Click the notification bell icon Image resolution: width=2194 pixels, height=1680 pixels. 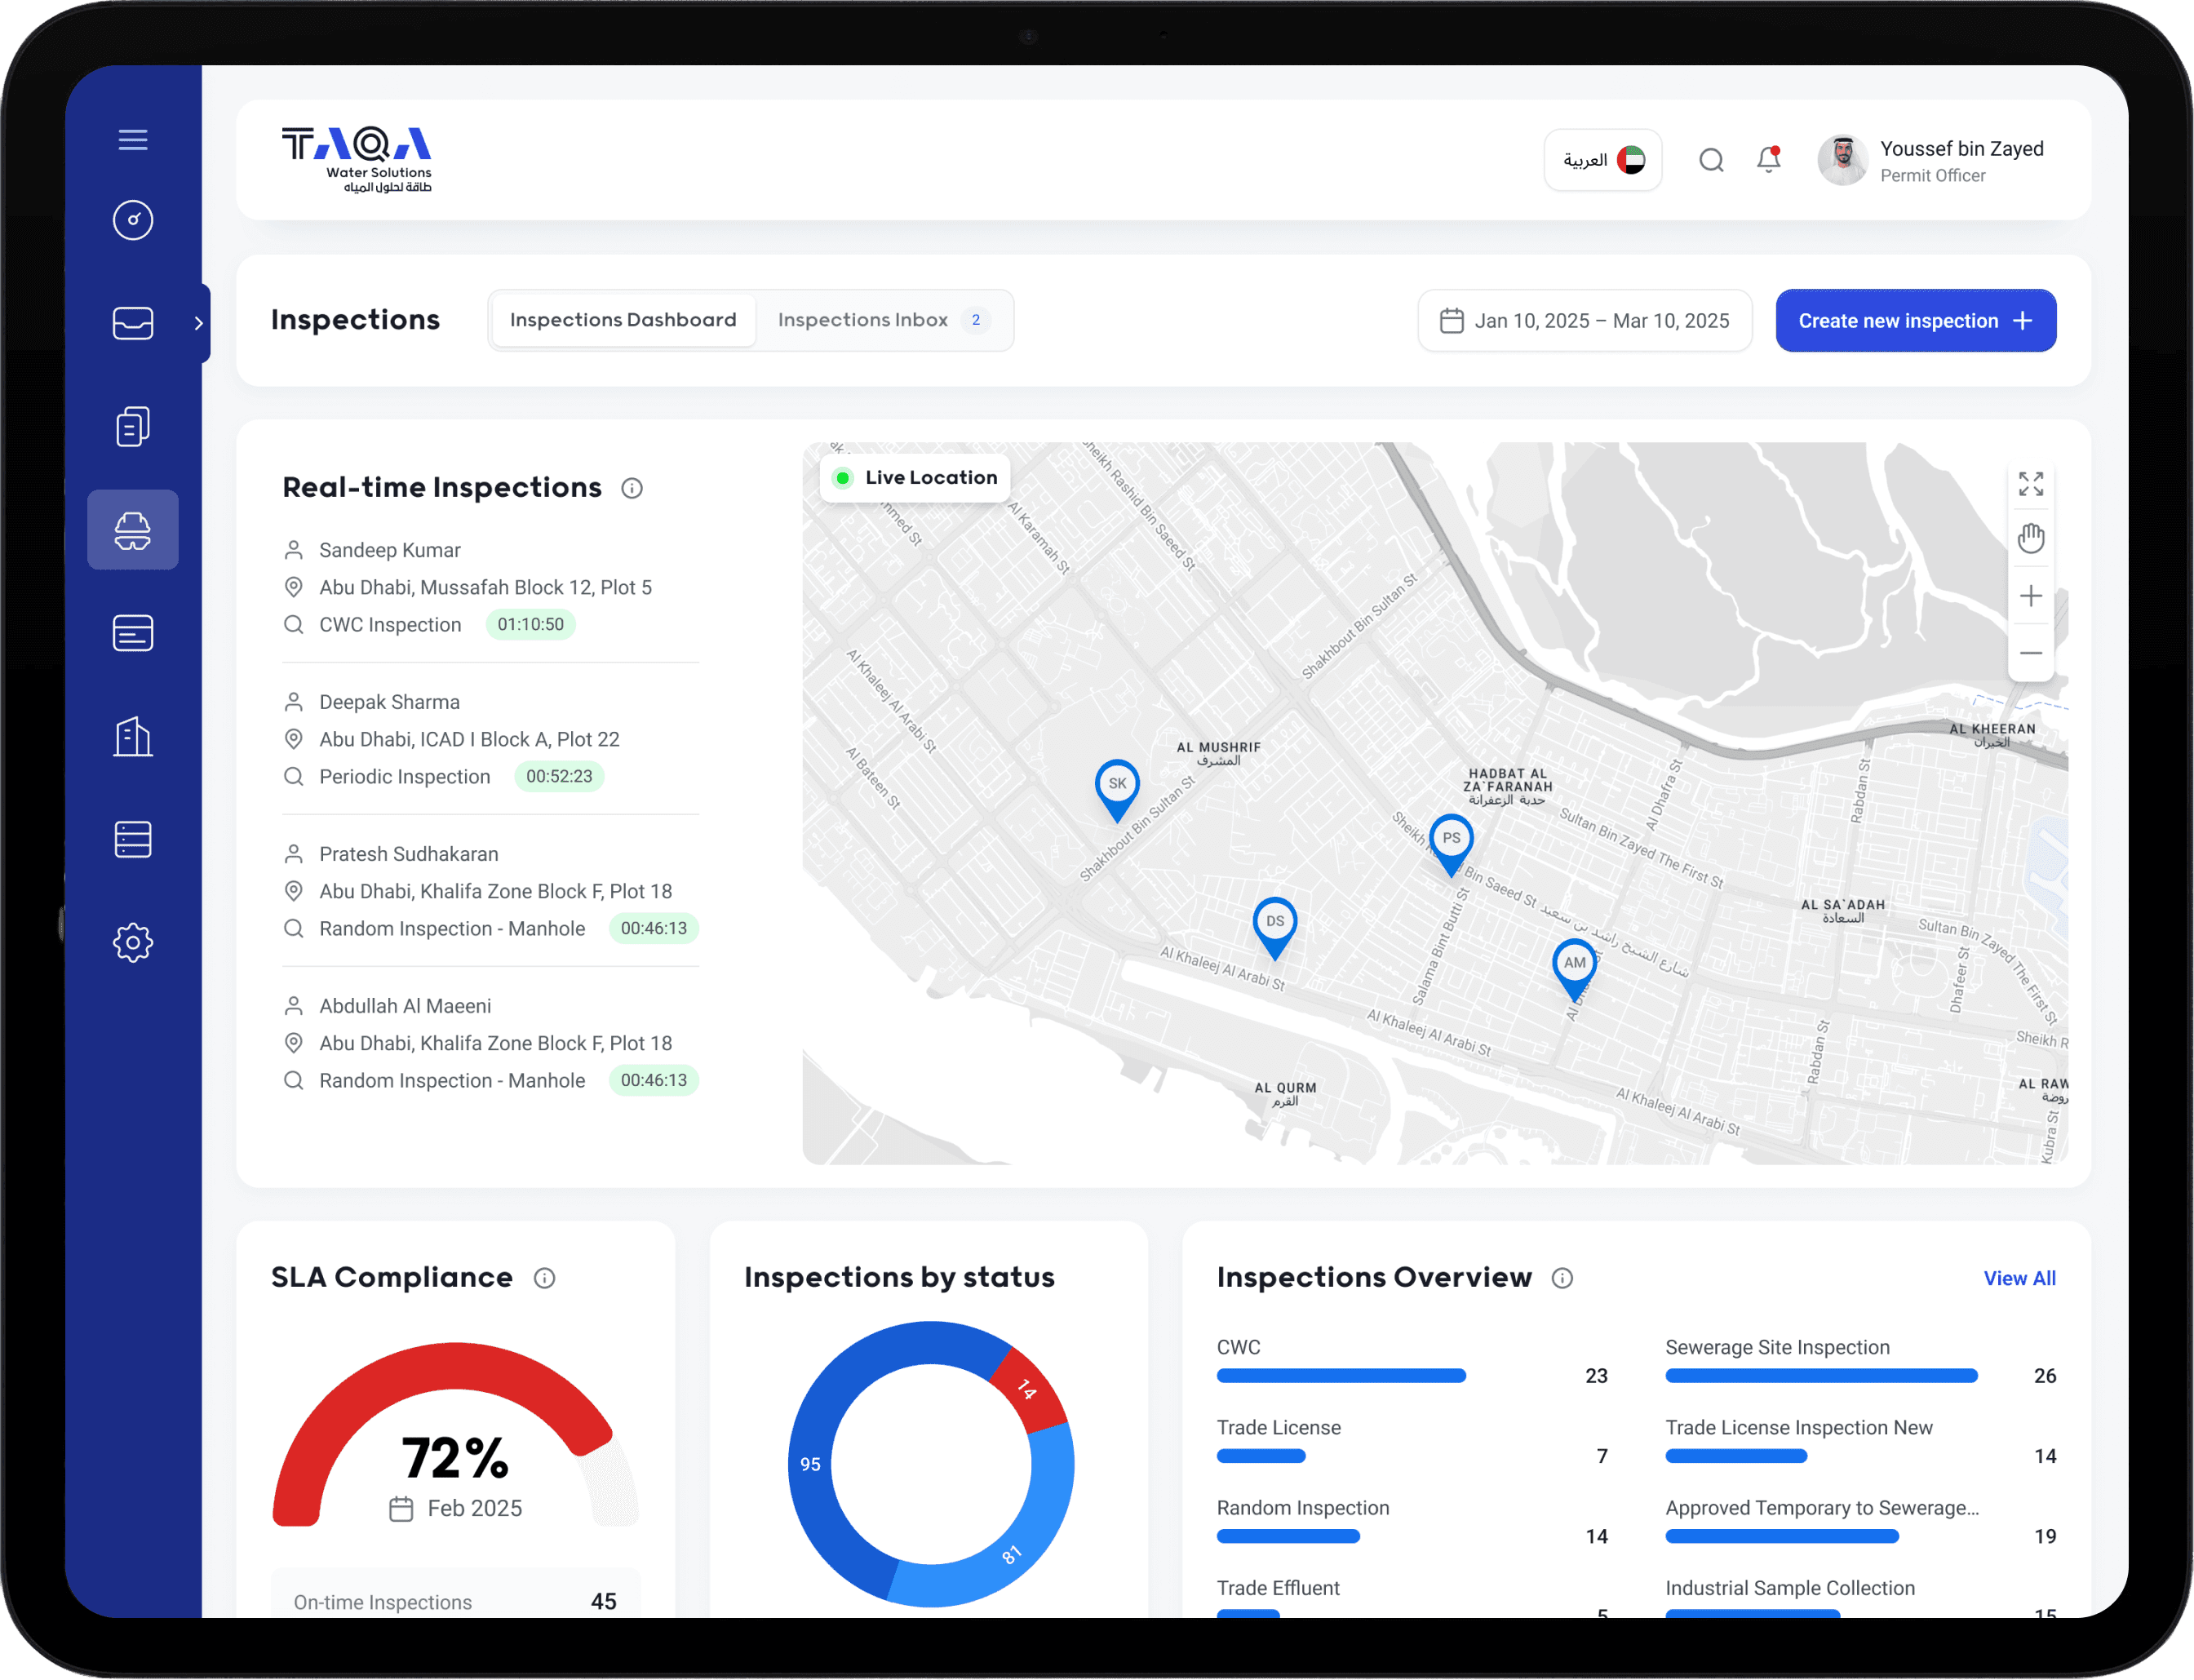1768,160
